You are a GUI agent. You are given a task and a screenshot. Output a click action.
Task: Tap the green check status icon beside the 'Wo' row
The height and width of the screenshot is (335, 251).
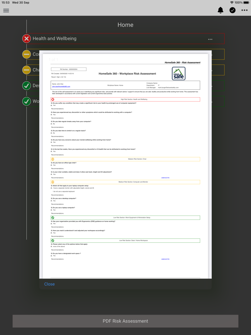(27, 101)
